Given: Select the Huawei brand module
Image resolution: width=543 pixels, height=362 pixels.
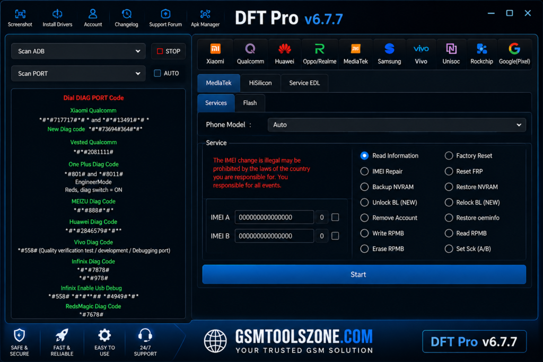Looking at the screenshot, I should click(x=284, y=54).
